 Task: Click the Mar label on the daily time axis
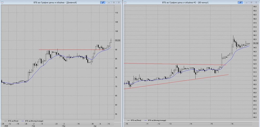pyautogui.click(x=64, y=126)
